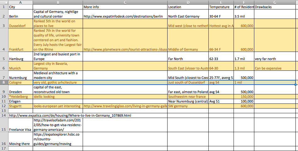The image size is (298, 151).
Task: Click the '3.5 mil' residents cell
Action: click(244, 14)
